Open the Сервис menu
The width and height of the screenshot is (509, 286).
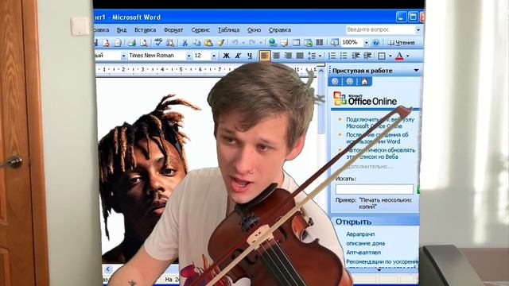coord(200,30)
